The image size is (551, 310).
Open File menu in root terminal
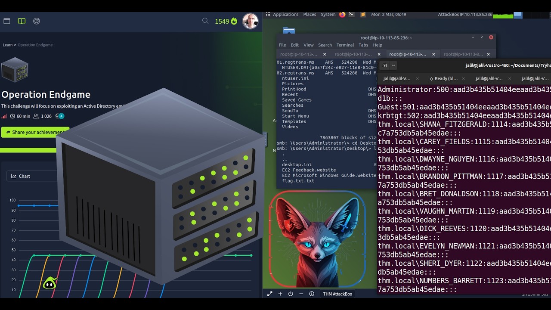coord(282,45)
